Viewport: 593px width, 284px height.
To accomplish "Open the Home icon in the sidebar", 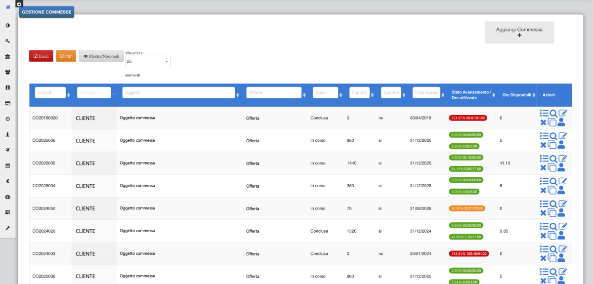I will 7,7.
